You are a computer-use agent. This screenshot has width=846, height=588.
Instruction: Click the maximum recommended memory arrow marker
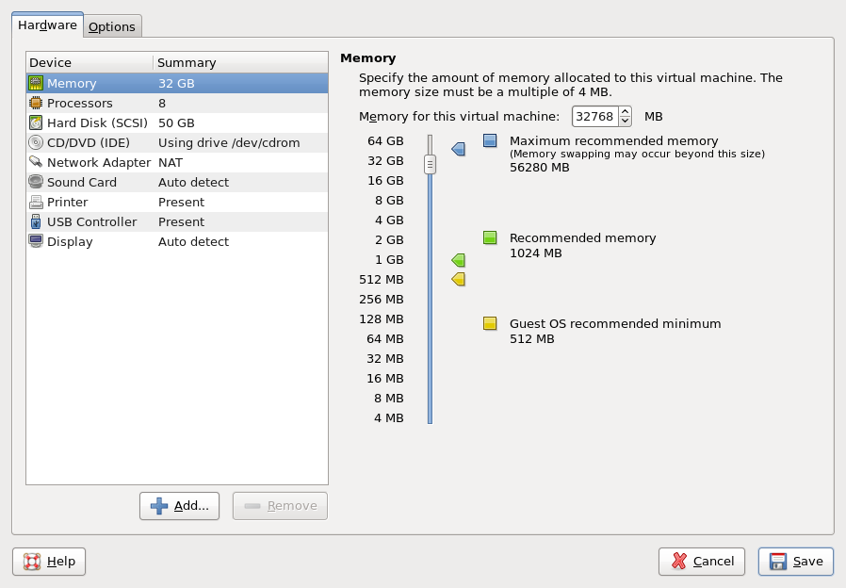[x=458, y=148]
